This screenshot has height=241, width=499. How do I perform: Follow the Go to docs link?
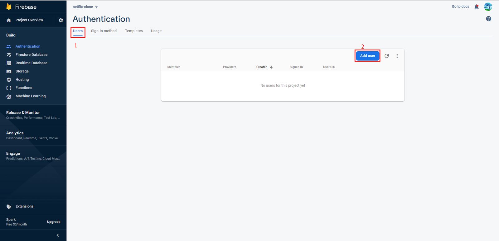(x=461, y=7)
